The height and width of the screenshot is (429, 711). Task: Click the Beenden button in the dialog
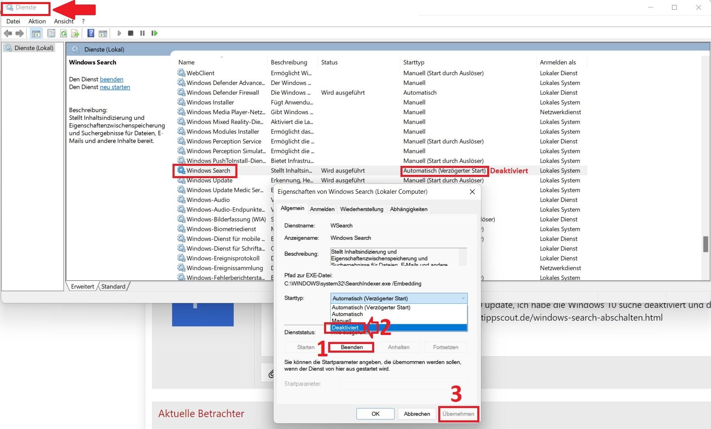352,347
